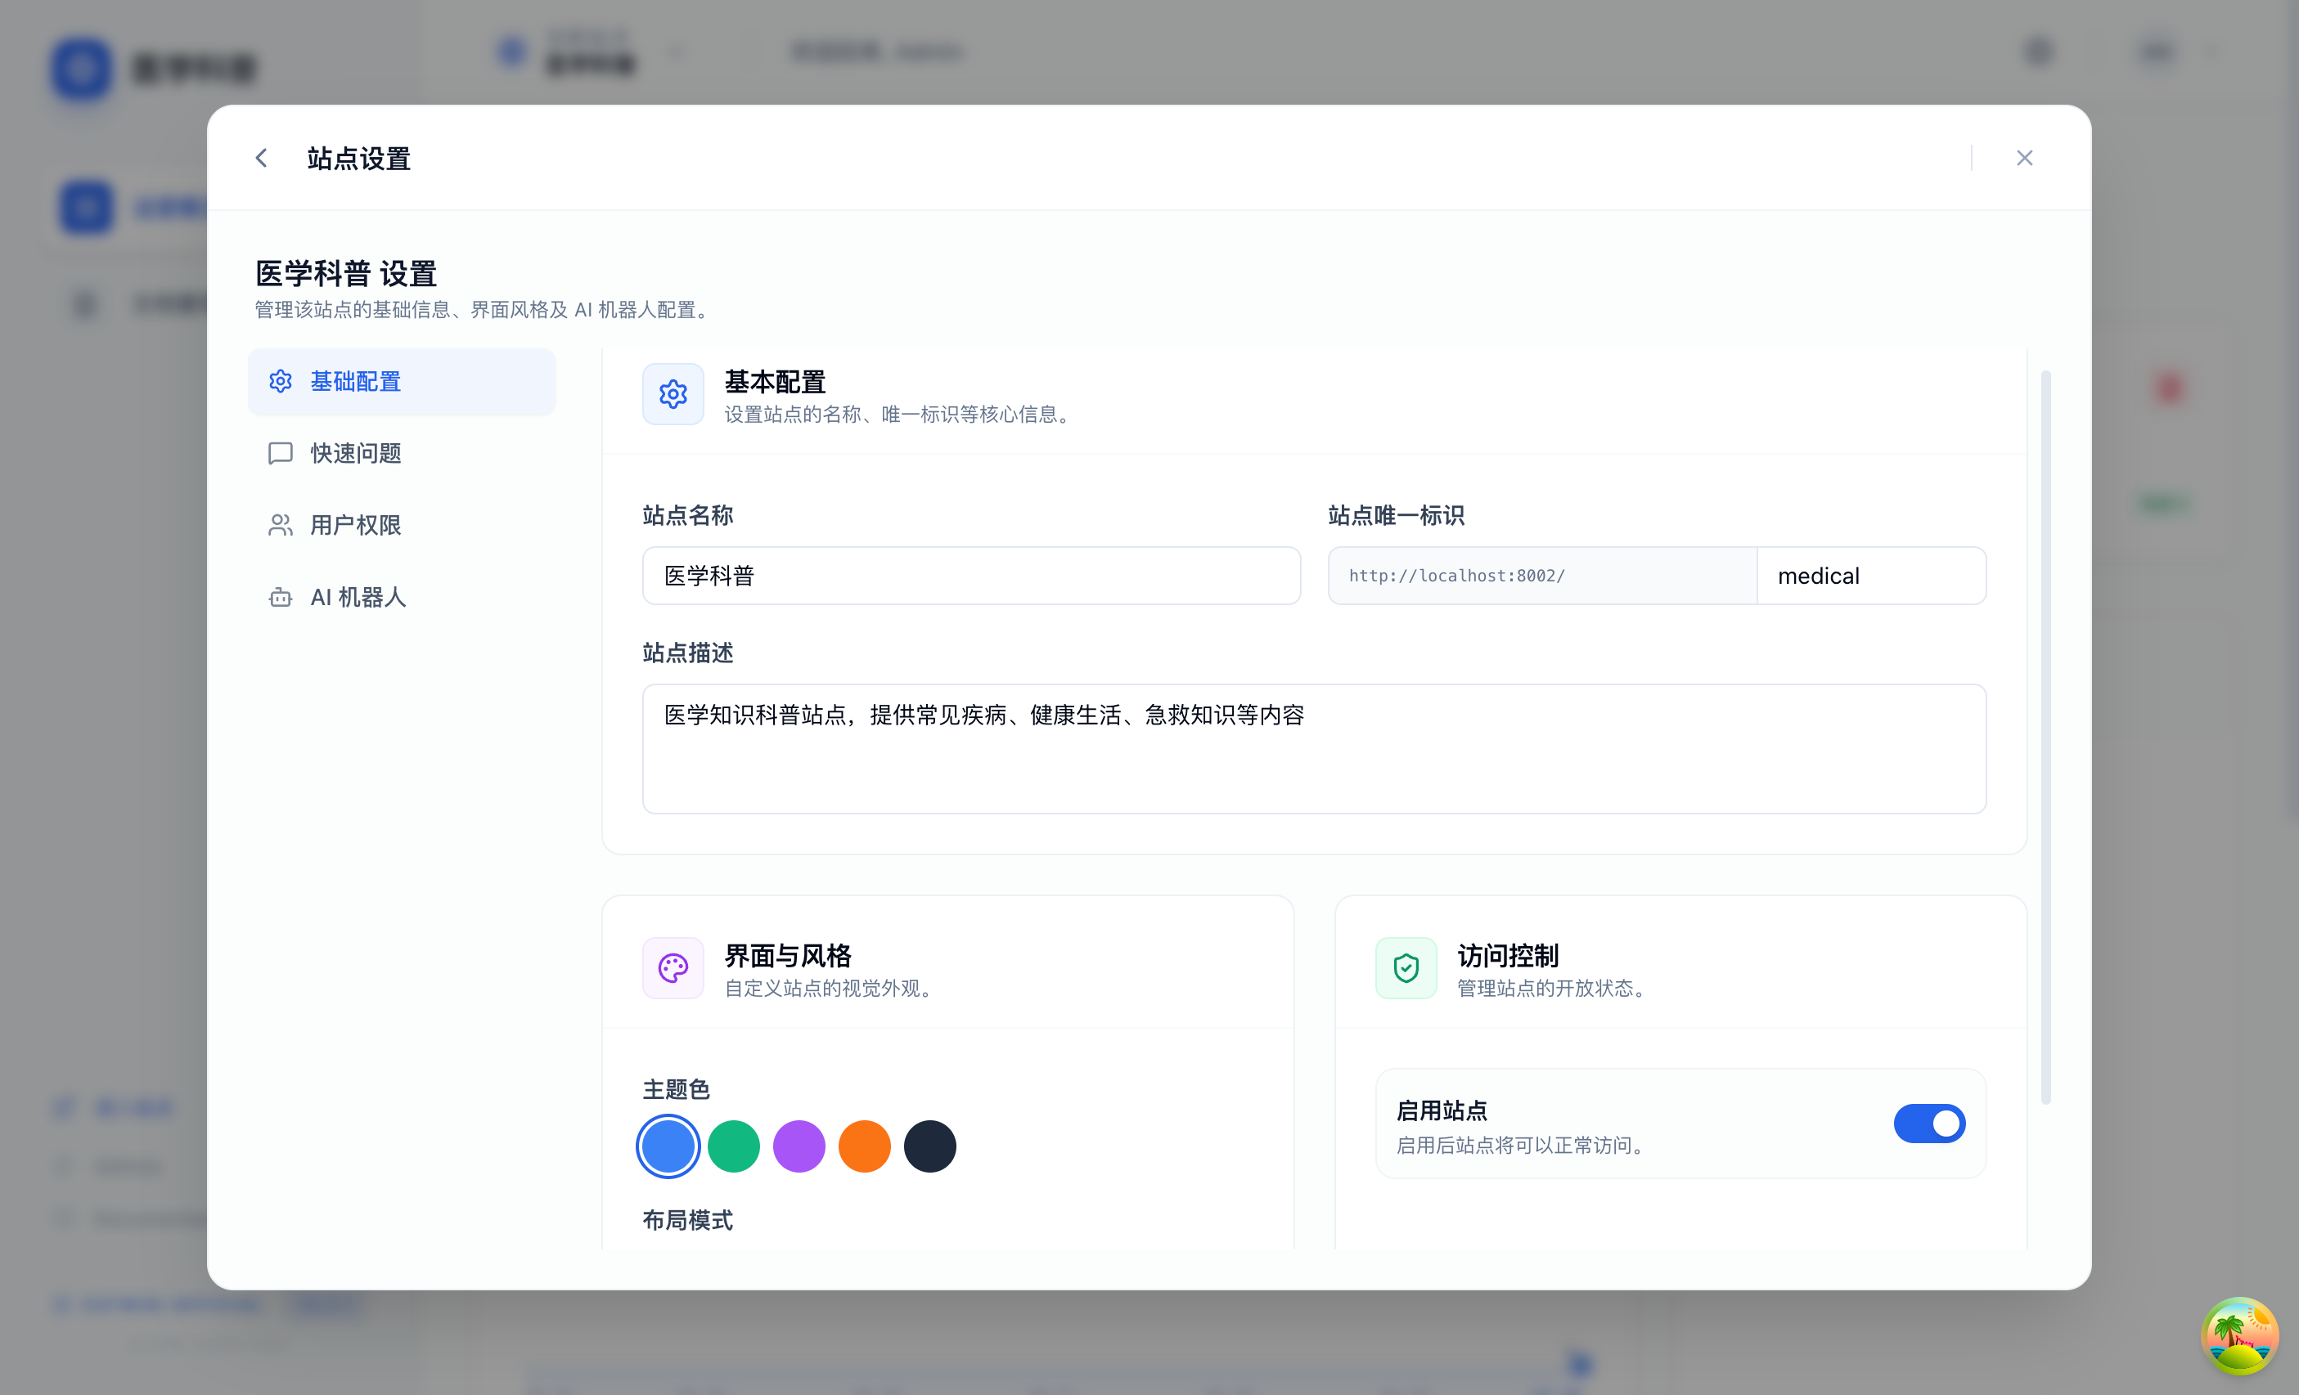Click the 站点名称 input showing 医学科普
2299x1395 pixels.
(971, 576)
